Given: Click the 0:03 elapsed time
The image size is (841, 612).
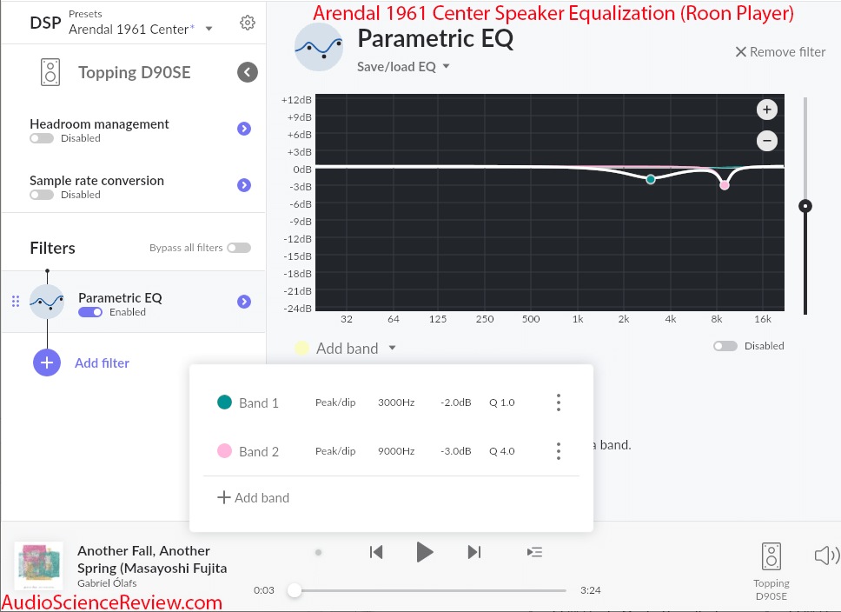Looking at the screenshot, I should click(264, 590).
